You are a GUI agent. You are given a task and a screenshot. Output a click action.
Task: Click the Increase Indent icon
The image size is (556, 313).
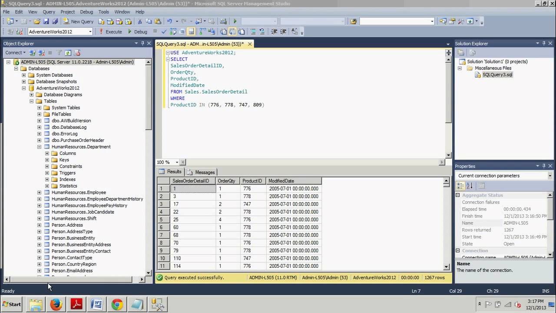pos(283,32)
